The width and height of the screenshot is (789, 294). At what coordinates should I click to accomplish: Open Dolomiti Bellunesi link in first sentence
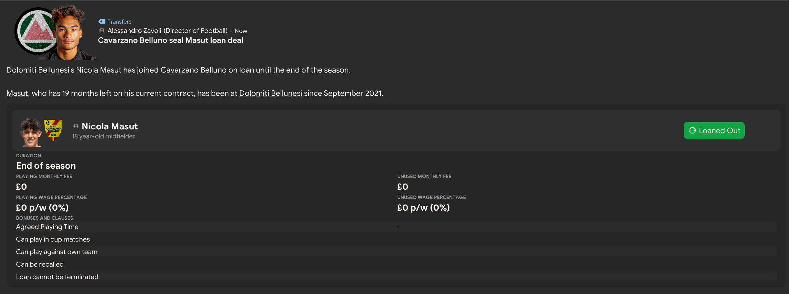coord(37,70)
